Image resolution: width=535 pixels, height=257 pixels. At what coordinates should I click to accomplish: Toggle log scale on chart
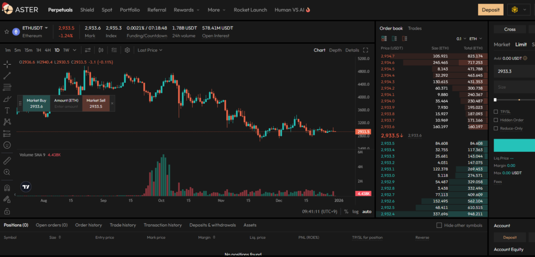click(355, 212)
